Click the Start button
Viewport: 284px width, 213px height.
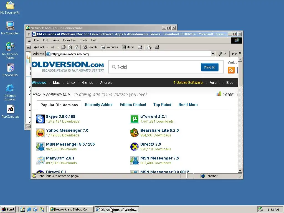pos(8,209)
